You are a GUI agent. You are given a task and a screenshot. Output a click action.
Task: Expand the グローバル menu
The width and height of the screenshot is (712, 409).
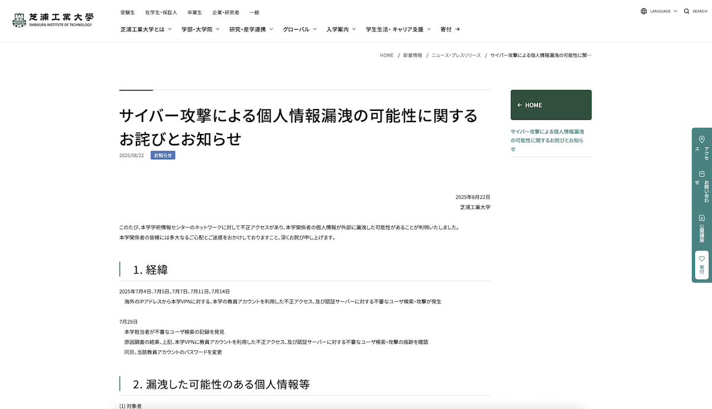[300, 29]
